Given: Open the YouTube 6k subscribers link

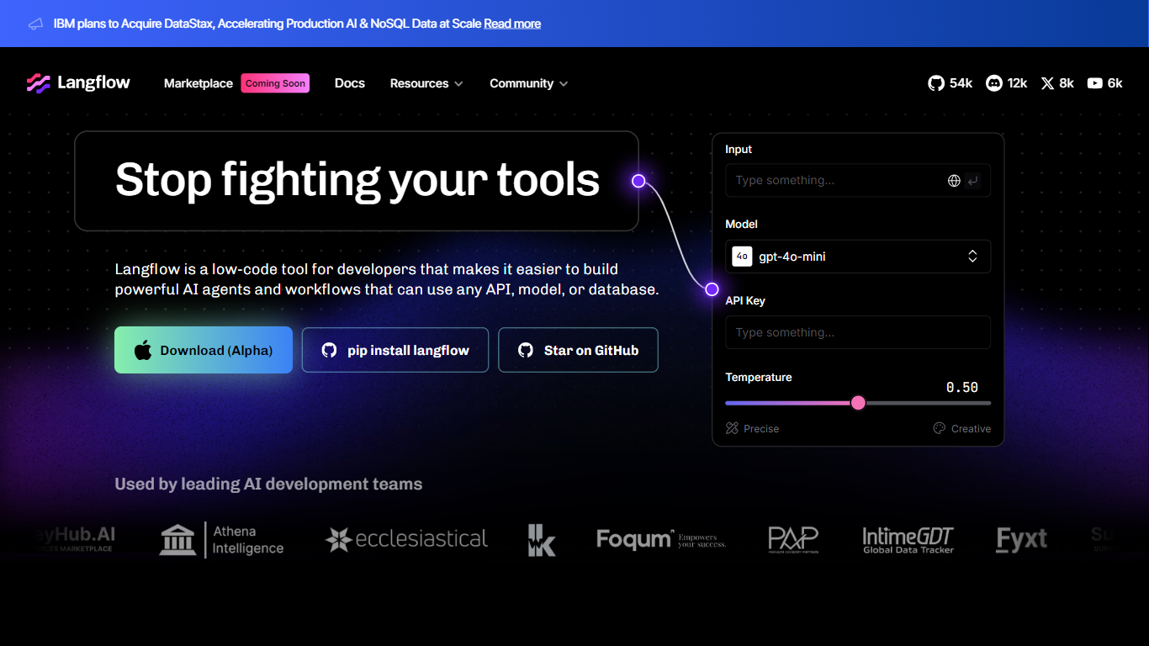Looking at the screenshot, I should (x=1104, y=83).
